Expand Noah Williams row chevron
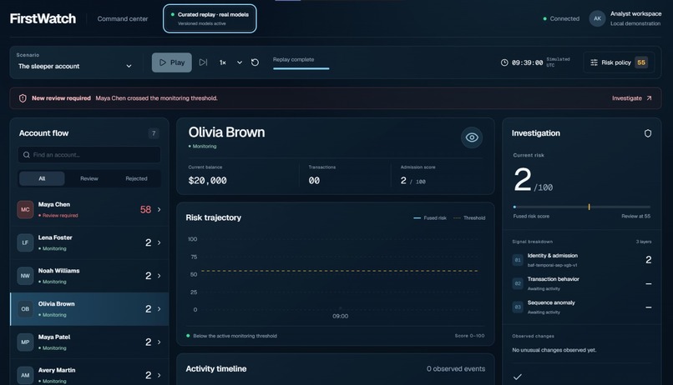The height and width of the screenshot is (385, 673). [159, 276]
